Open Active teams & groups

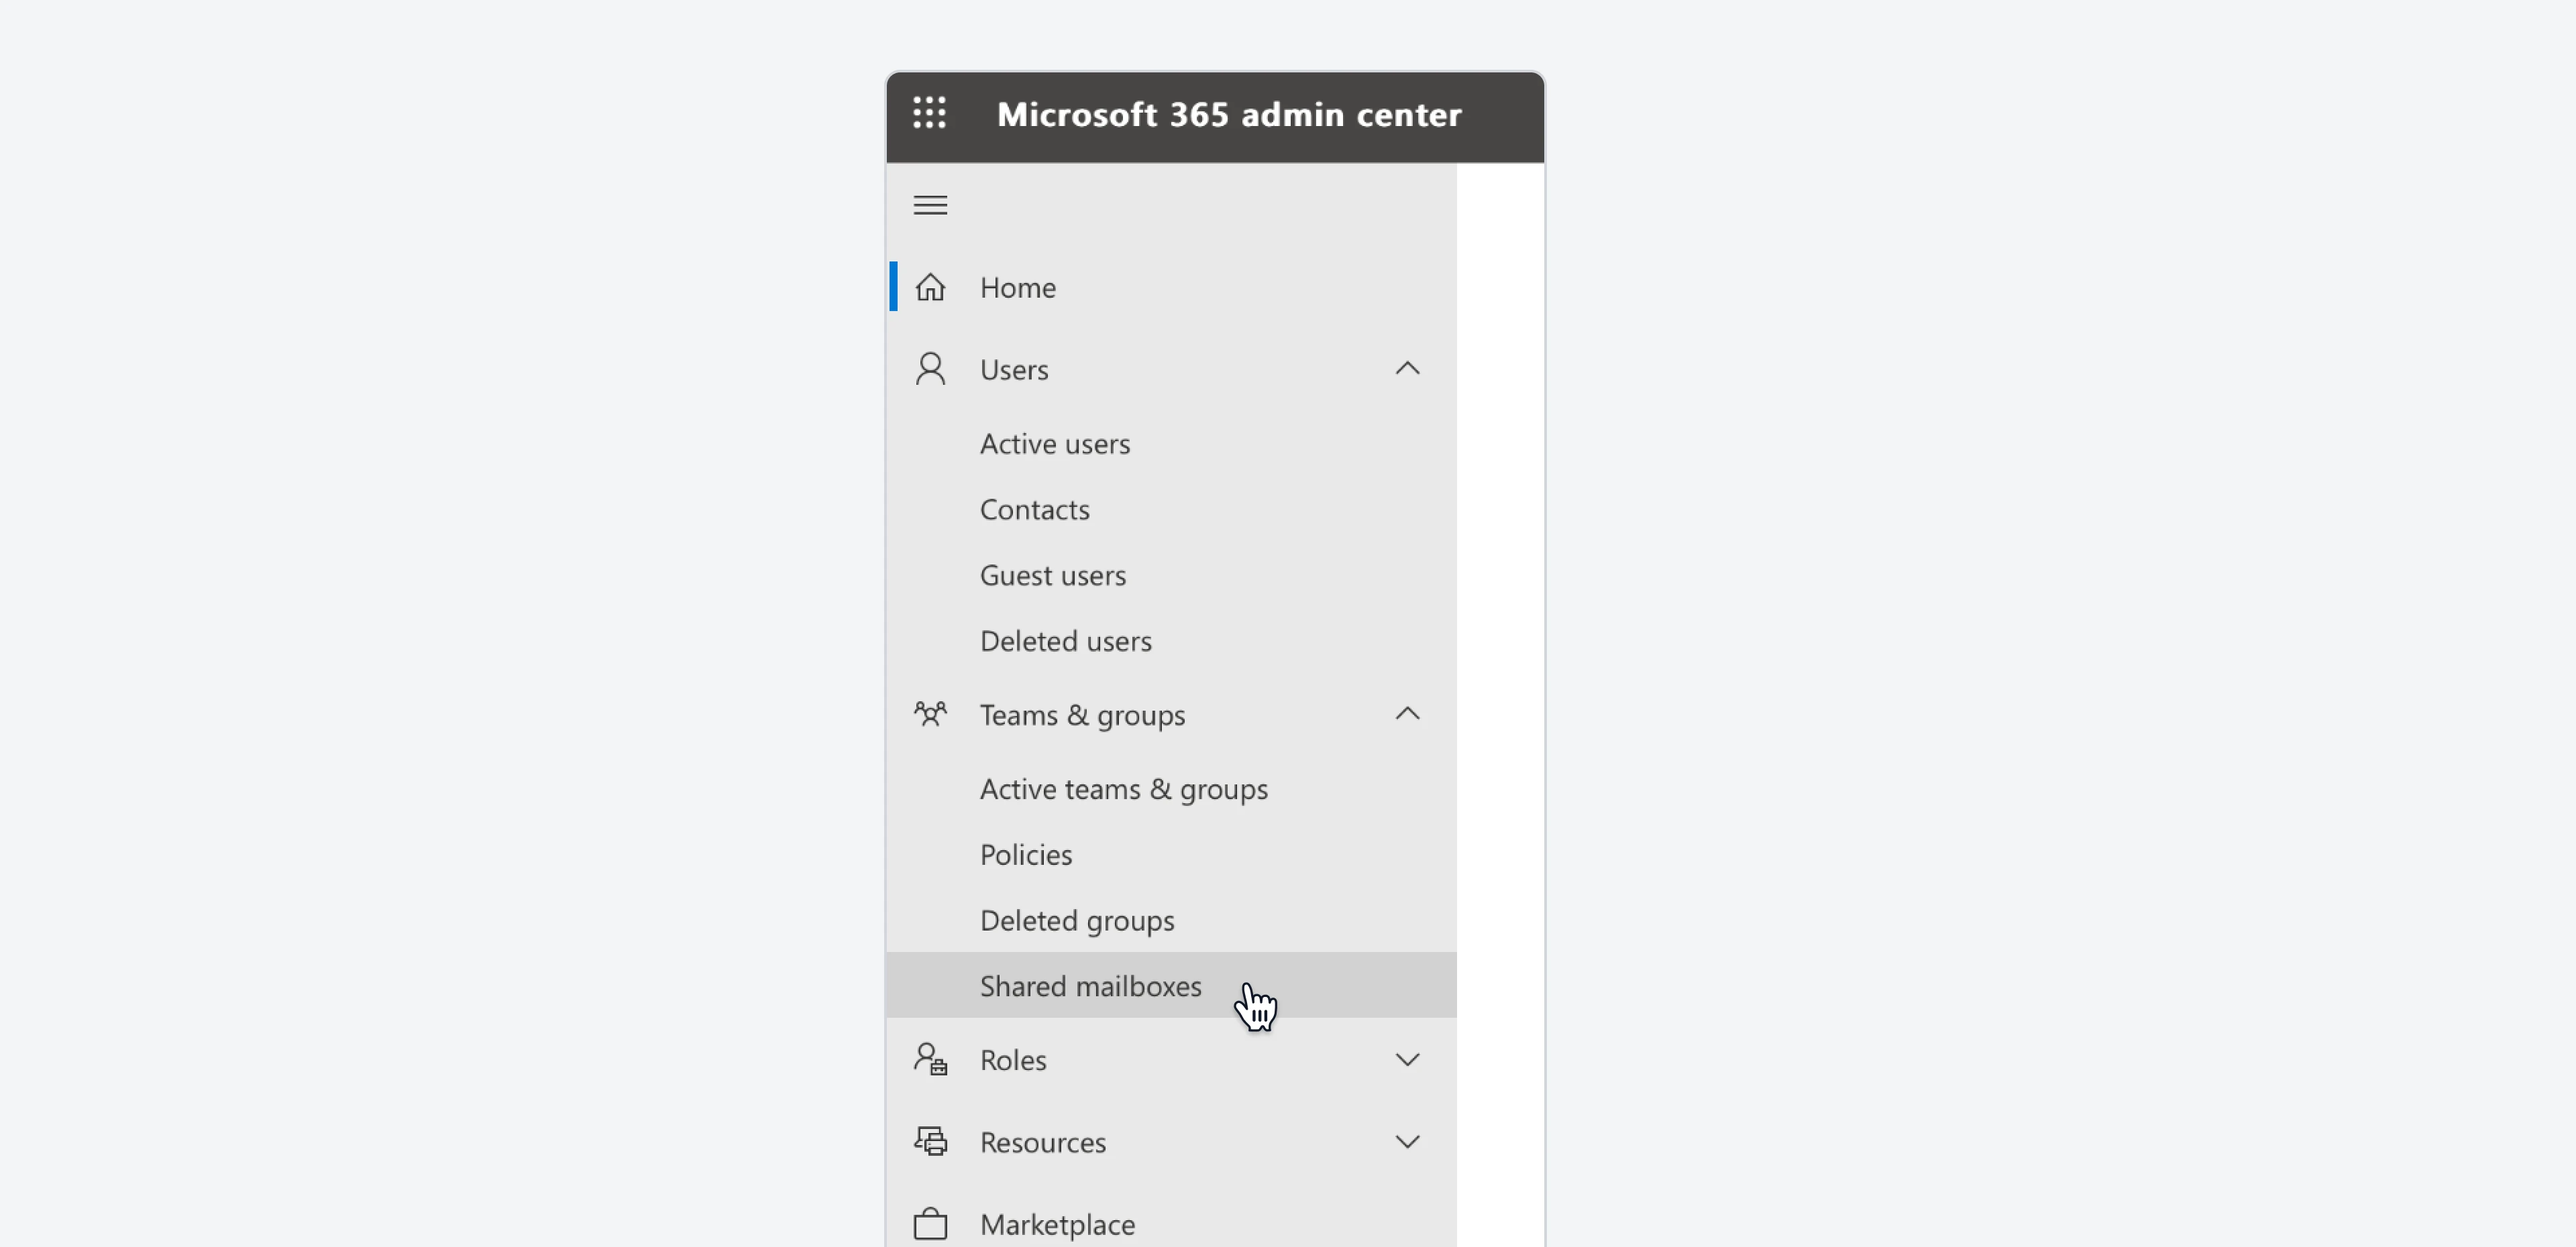coord(1123,789)
